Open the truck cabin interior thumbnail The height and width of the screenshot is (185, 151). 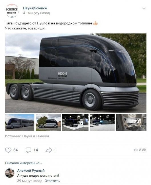click(x=131, y=122)
